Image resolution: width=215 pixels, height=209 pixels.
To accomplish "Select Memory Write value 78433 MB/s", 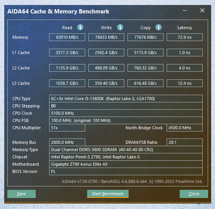I will coord(106,37).
